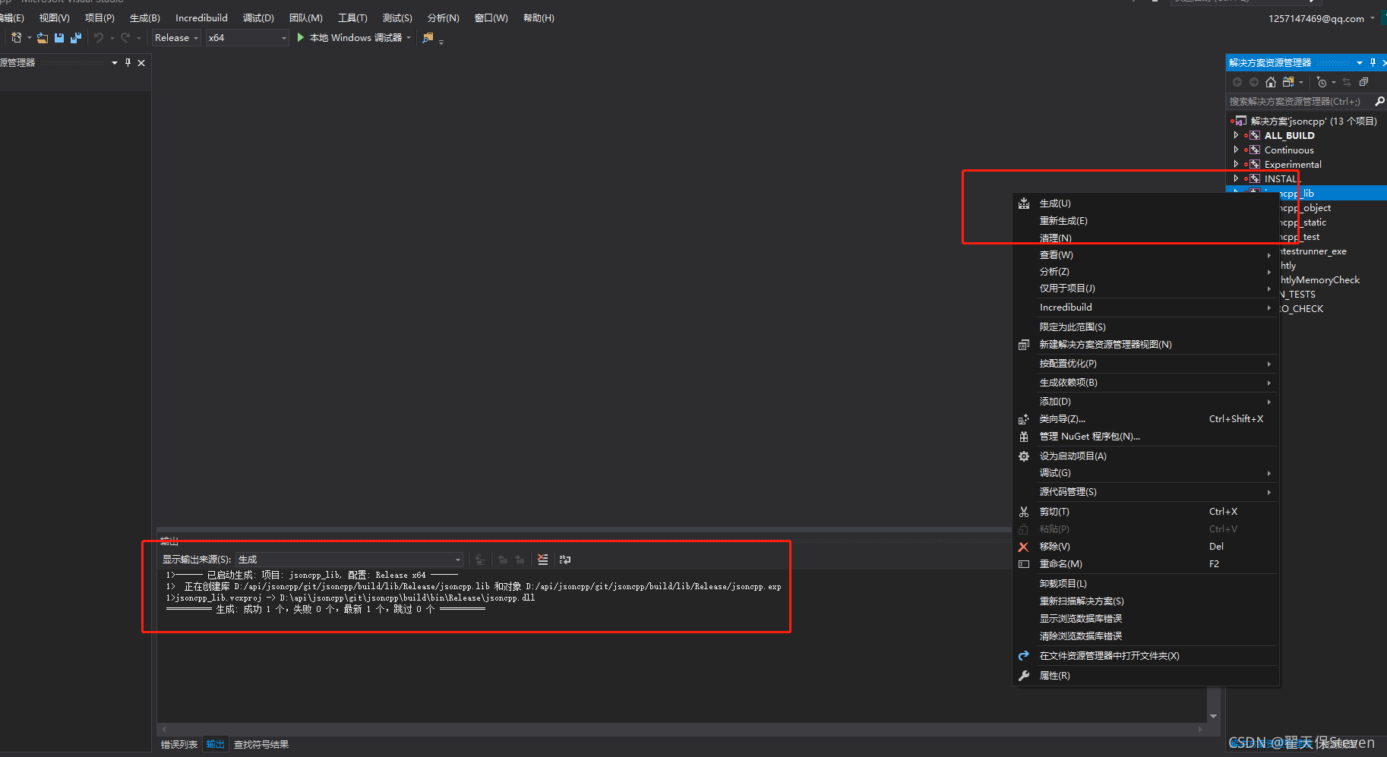Open left panel window position dropdown arrow
1387x757 pixels.
(x=115, y=63)
